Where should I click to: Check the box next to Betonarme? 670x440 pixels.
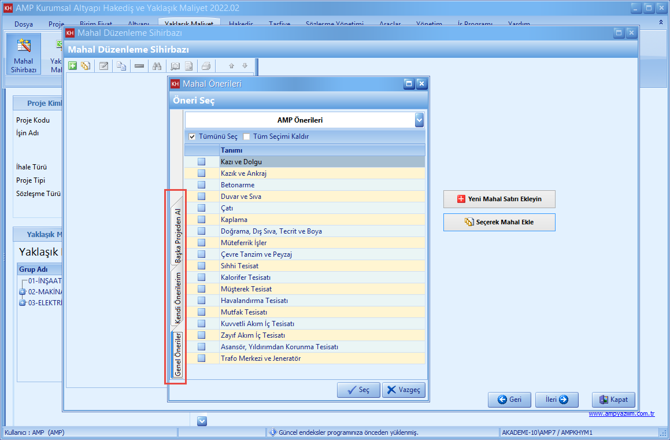[x=201, y=185]
